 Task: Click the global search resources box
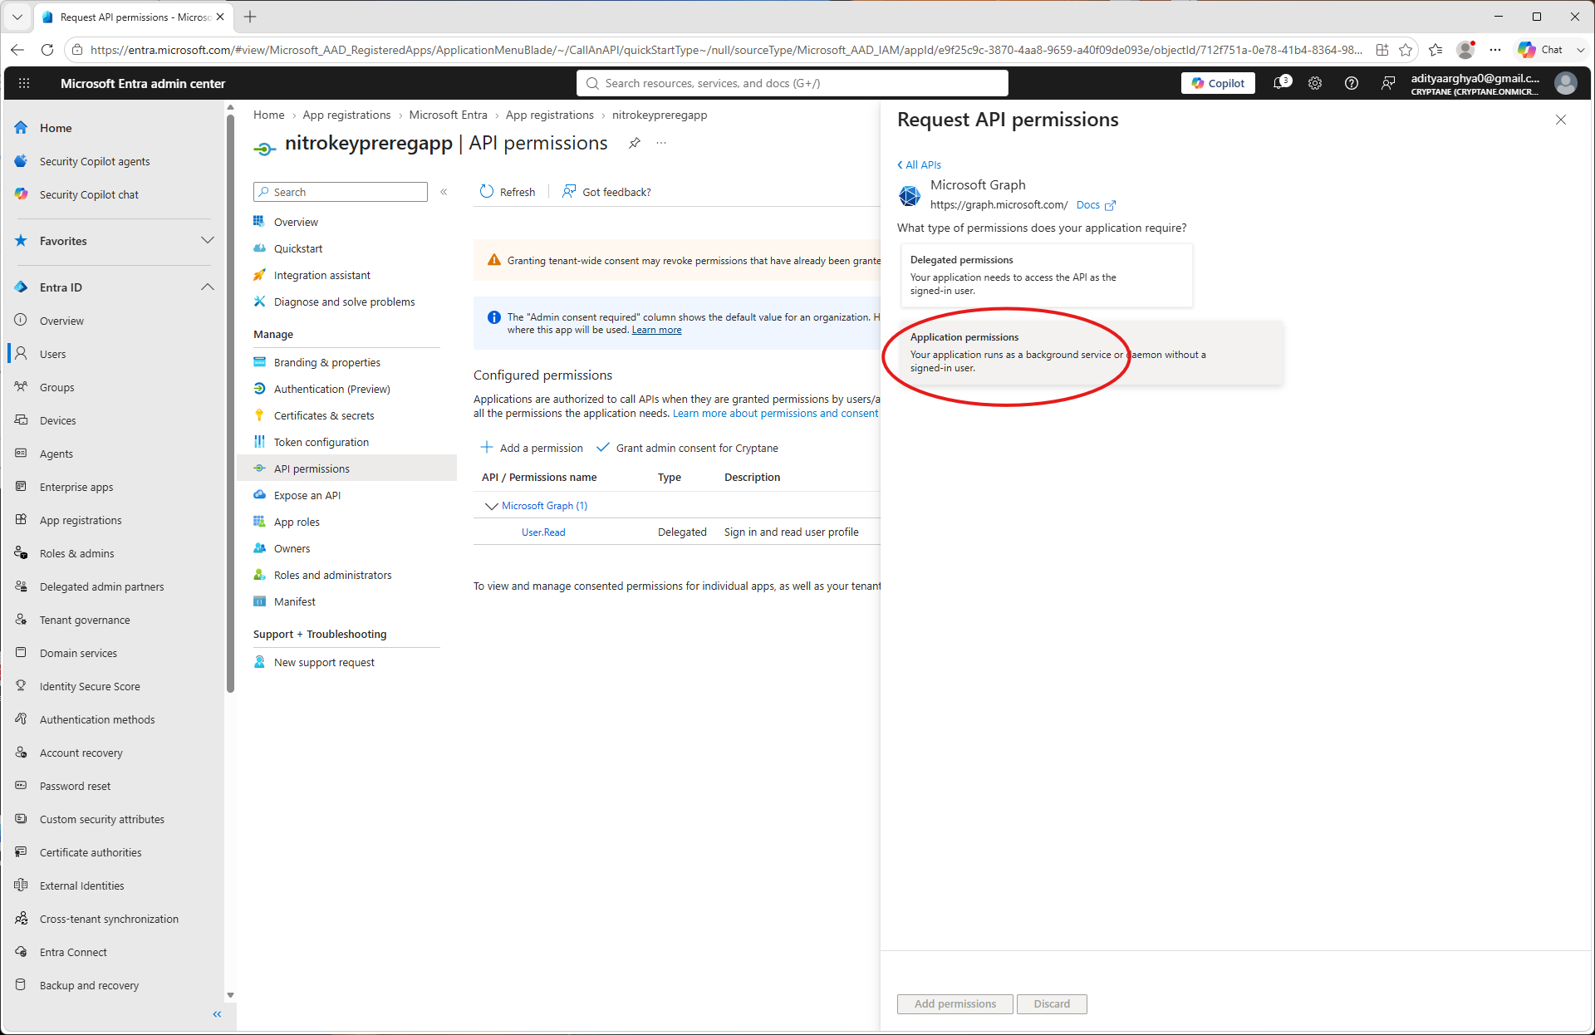pos(793,83)
